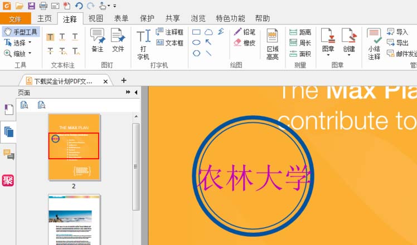This screenshot has height=245, width=417.
Task: Select the Pencil (铅笔) drawing tool
Action: click(244, 32)
